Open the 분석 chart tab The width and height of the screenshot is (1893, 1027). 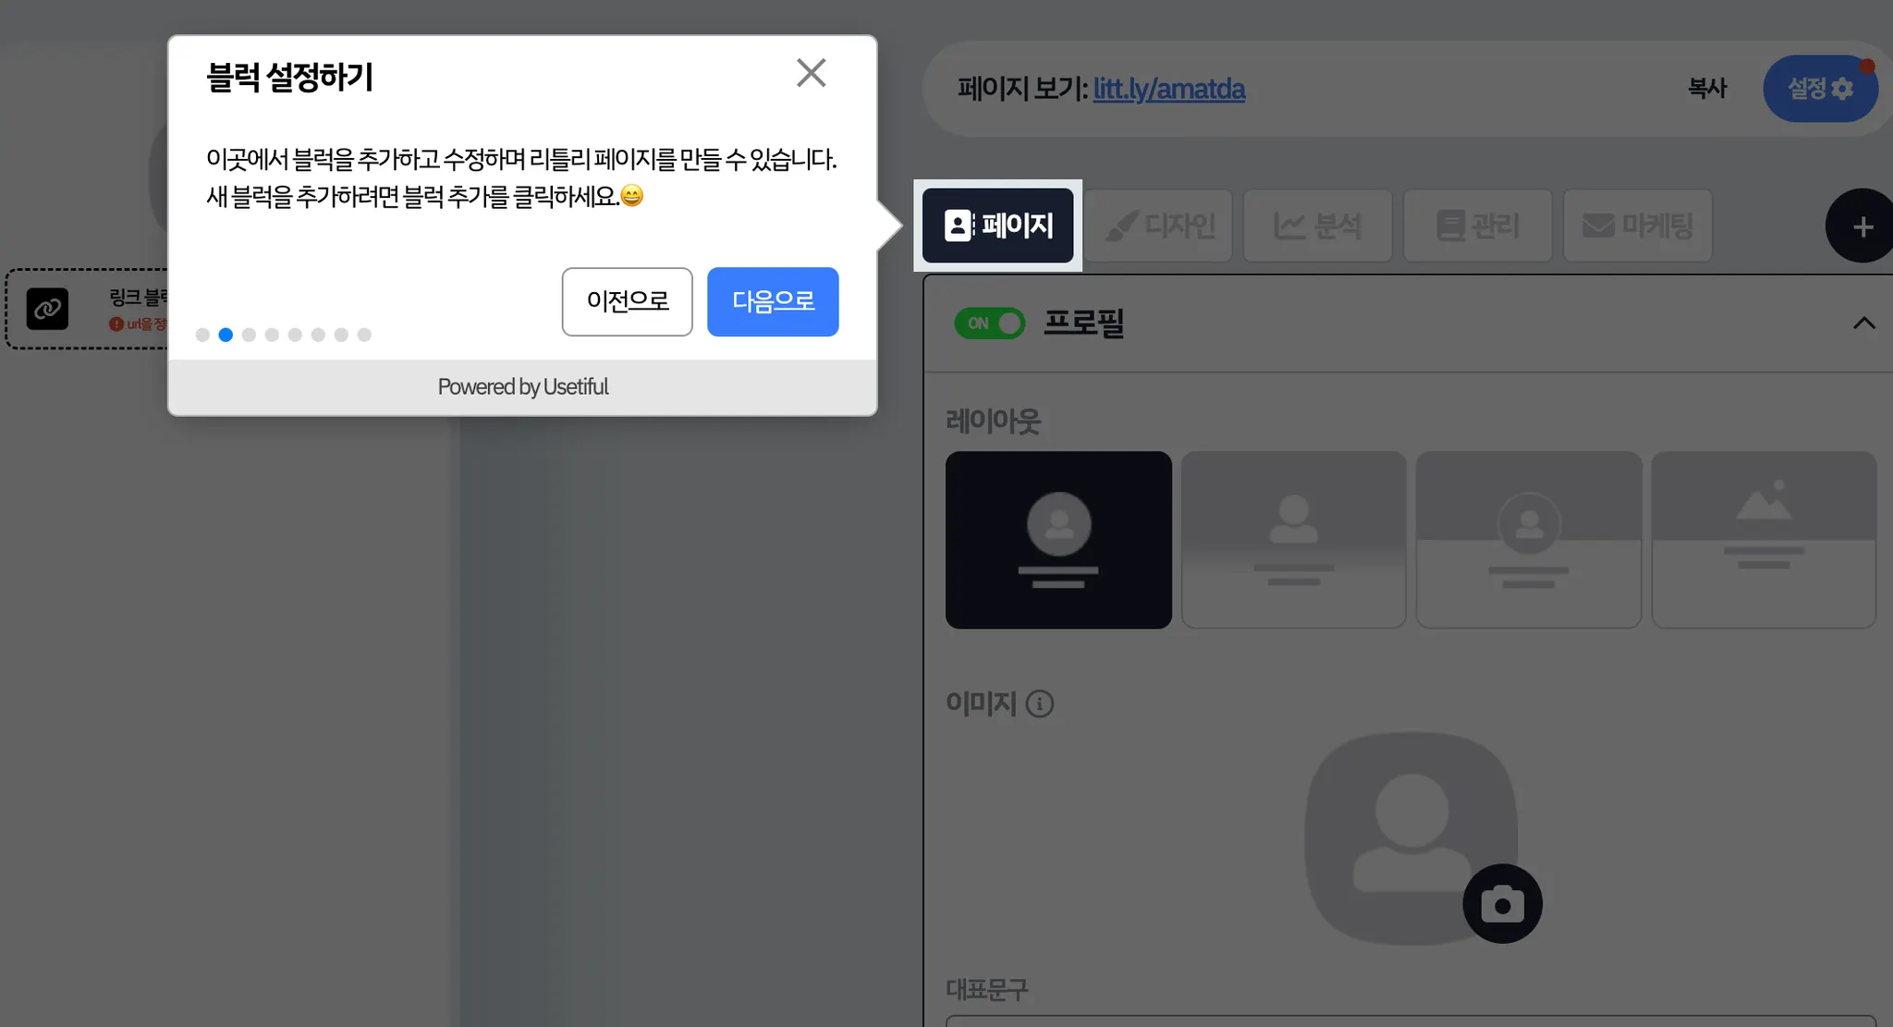pyautogui.click(x=1318, y=226)
